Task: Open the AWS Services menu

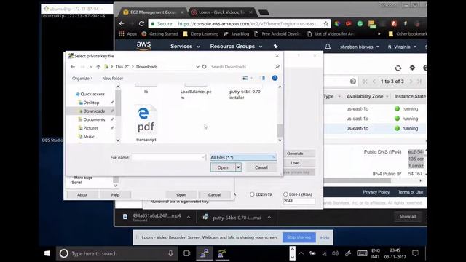Action: click(185, 47)
